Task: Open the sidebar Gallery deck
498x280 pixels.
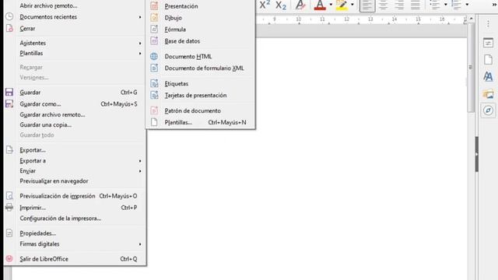Action: point(488,94)
